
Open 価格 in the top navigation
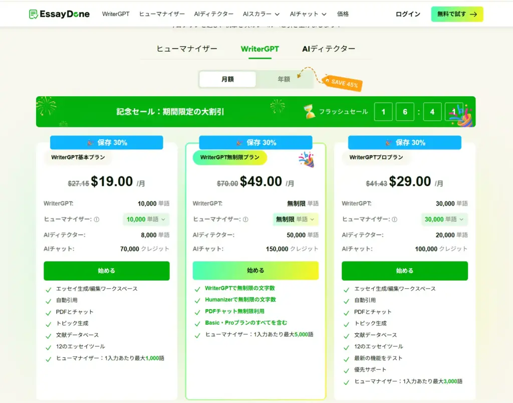pos(343,14)
